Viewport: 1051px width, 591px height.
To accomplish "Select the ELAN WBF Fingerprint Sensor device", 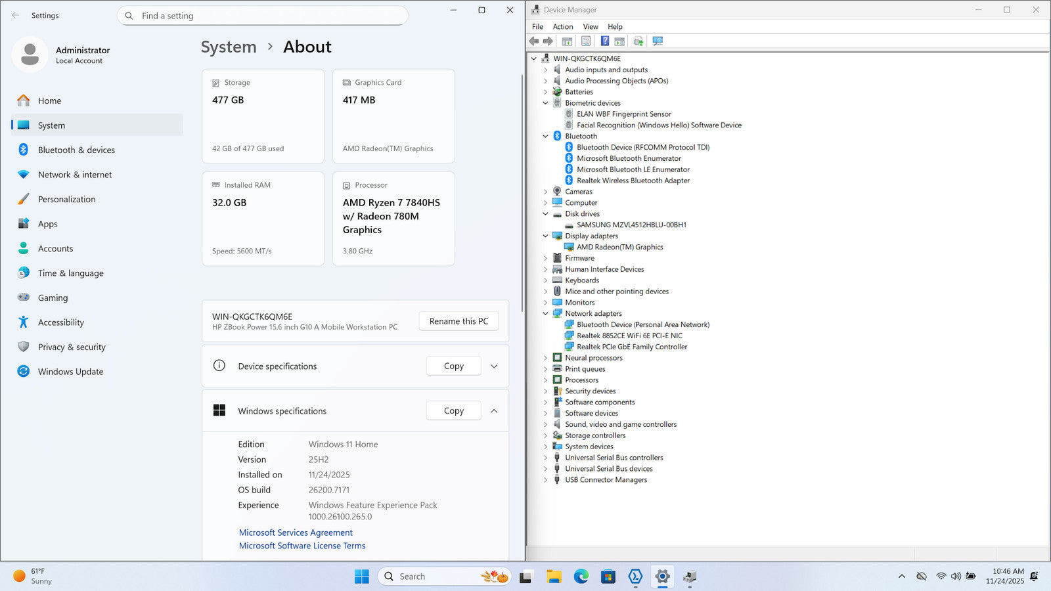I will [623, 114].
